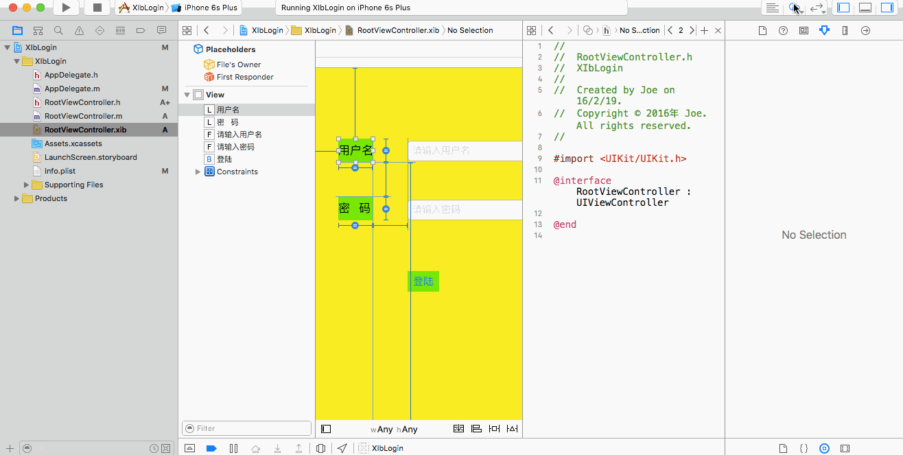Expand the Products folder

[x=17, y=198]
